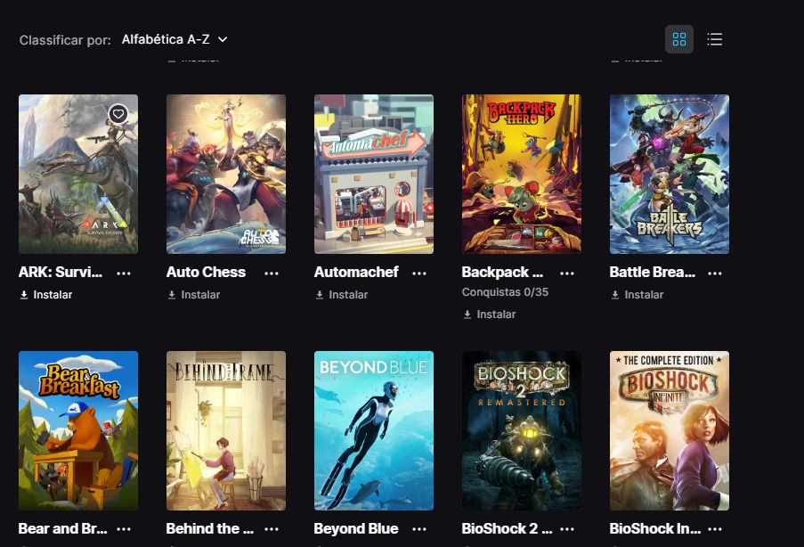The width and height of the screenshot is (804, 547).
Task: Install Automachef
Action: [x=342, y=295]
